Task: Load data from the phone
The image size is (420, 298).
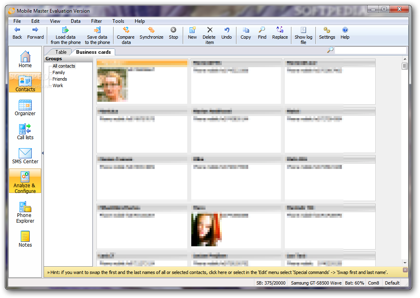Action: pos(66,36)
